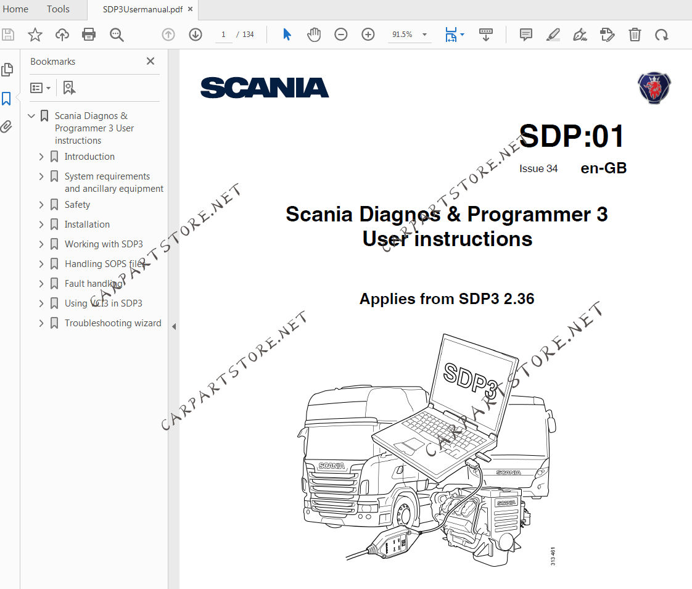Select the Hand pan tool
692x589 pixels.
coord(314,35)
